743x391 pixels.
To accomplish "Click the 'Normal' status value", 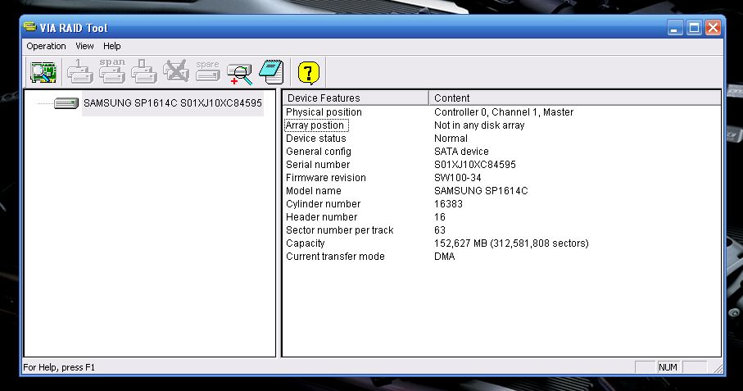I will click(451, 139).
